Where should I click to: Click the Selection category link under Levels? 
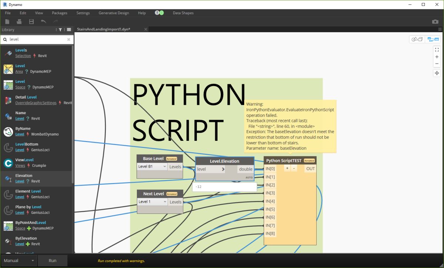[x=23, y=56]
